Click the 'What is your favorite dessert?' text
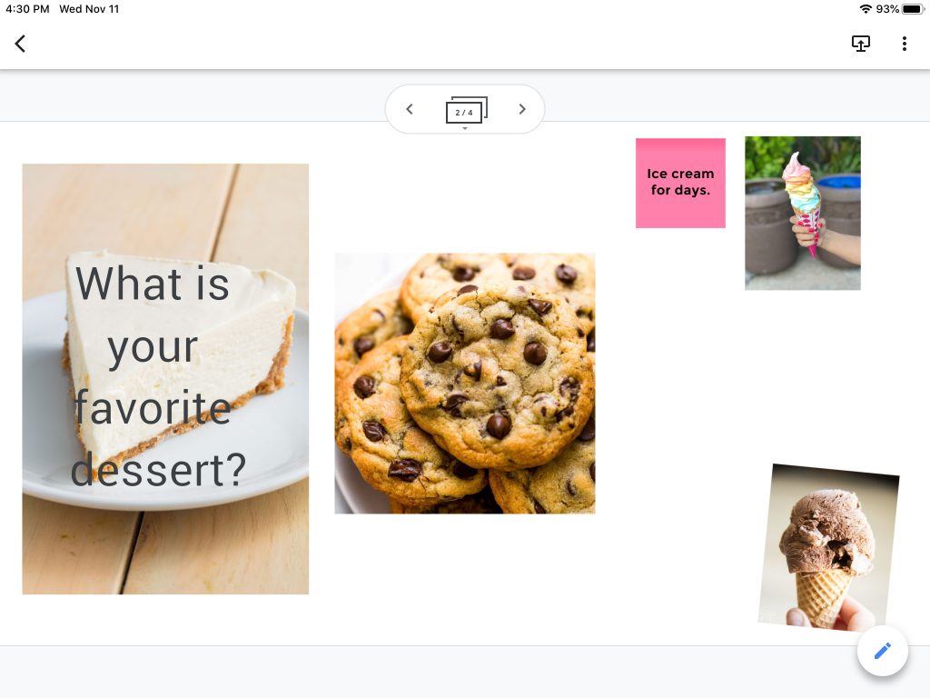 tap(158, 376)
